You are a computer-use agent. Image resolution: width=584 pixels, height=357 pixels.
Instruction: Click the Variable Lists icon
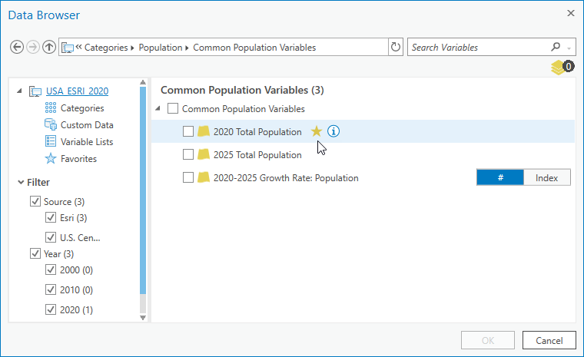coord(51,141)
